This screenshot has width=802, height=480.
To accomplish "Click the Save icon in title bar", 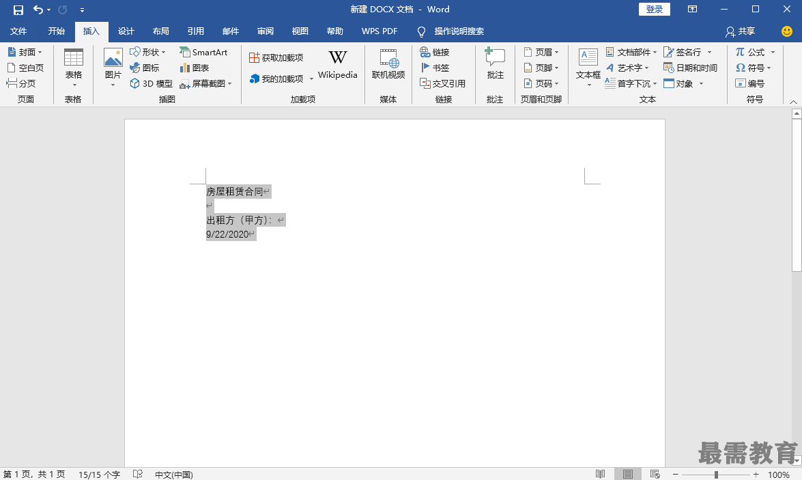I will coord(18,10).
